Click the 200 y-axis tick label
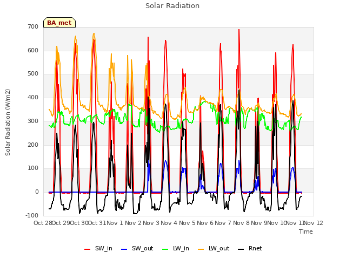Image resolution: width=346 pixels, height=259 pixels. pos(33,145)
